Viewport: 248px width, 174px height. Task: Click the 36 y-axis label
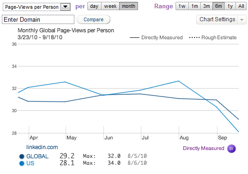[14, 44]
